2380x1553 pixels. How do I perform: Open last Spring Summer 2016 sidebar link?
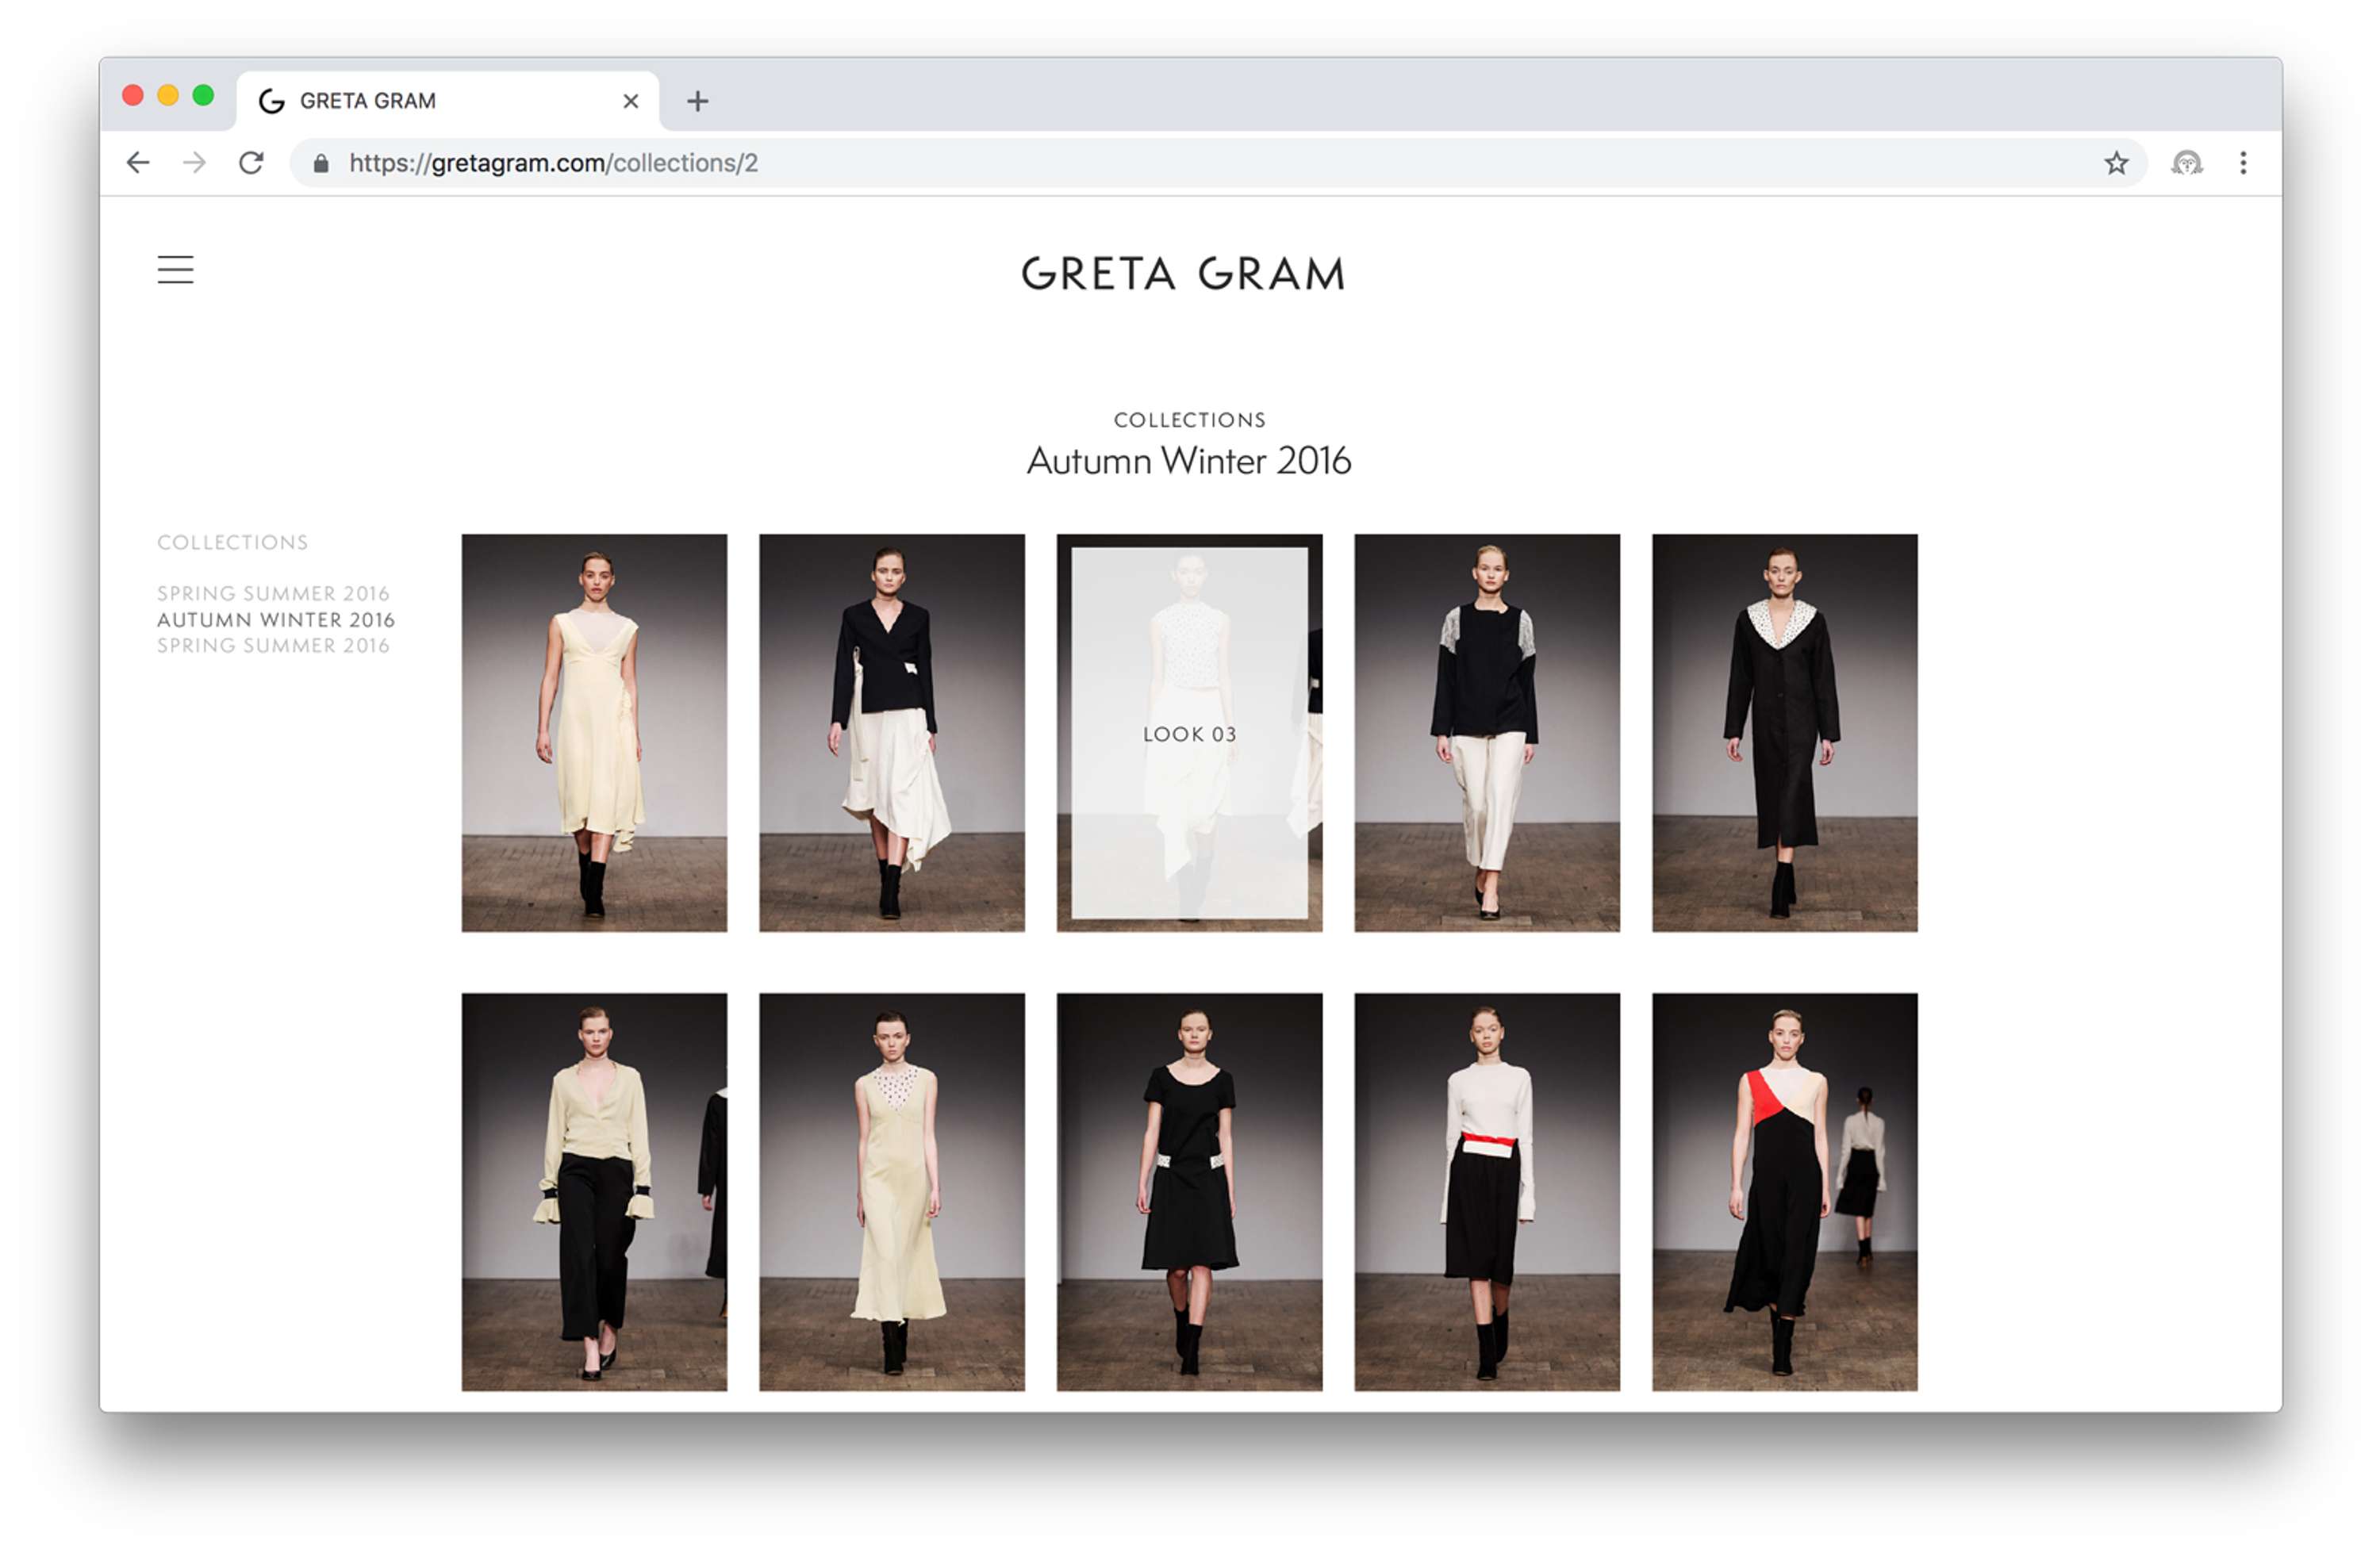pyautogui.click(x=273, y=645)
